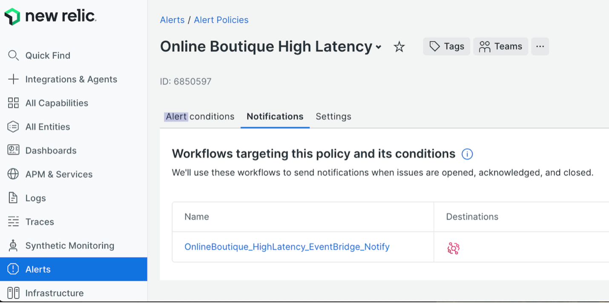The image size is (609, 304).
Task: Switch to the Notifications tab
Action: [275, 116]
